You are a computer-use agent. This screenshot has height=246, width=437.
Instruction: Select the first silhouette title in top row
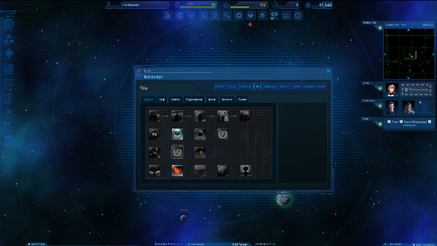(x=155, y=116)
